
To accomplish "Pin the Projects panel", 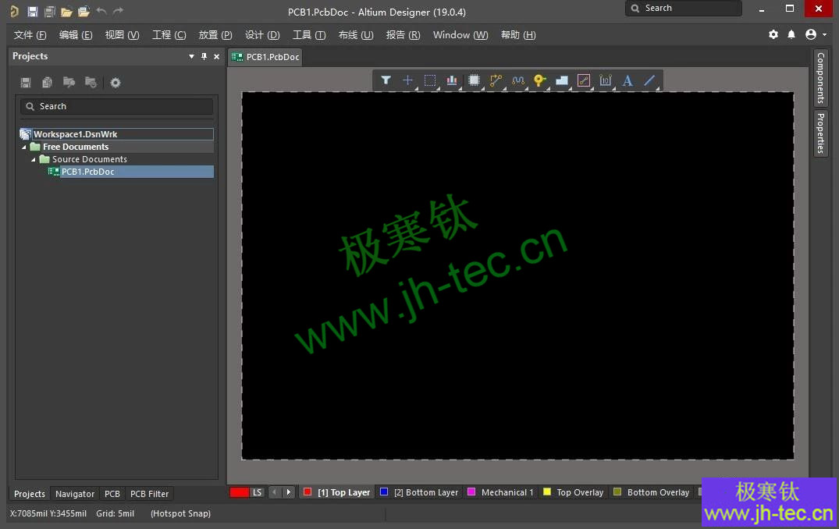I will click(204, 56).
